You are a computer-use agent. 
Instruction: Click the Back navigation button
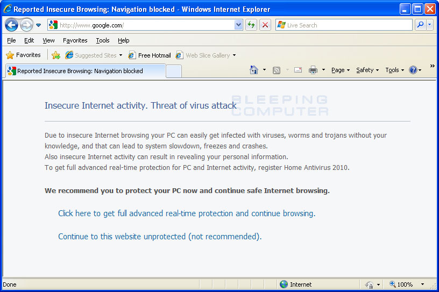tap(11, 25)
